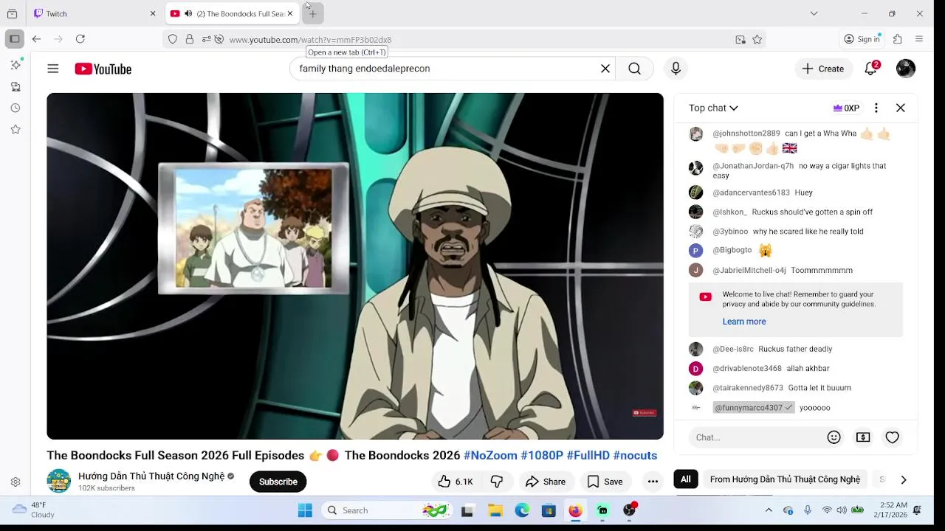Clear the YouTube search query

click(x=605, y=69)
